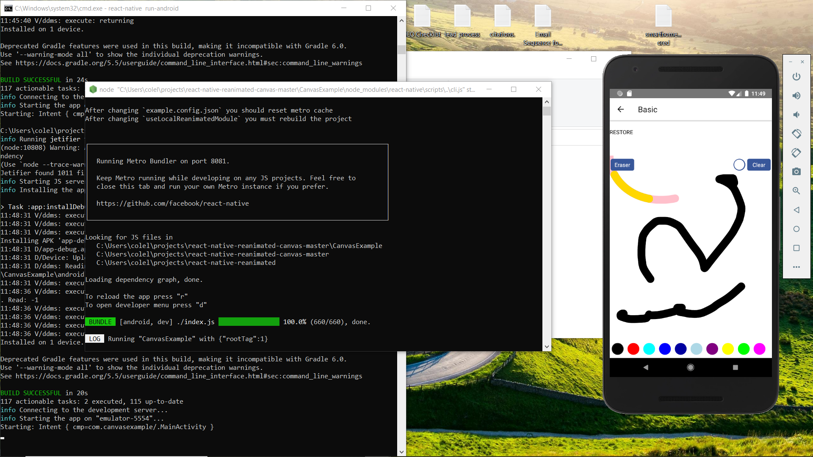Rotate emulator left using the rotate icon
The height and width of the screenshot is (457, 813).
796,134
